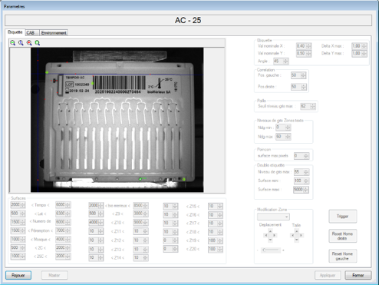Open the Modification Zone dropdown
Screen dimensions: 379x285
(273, 217)
